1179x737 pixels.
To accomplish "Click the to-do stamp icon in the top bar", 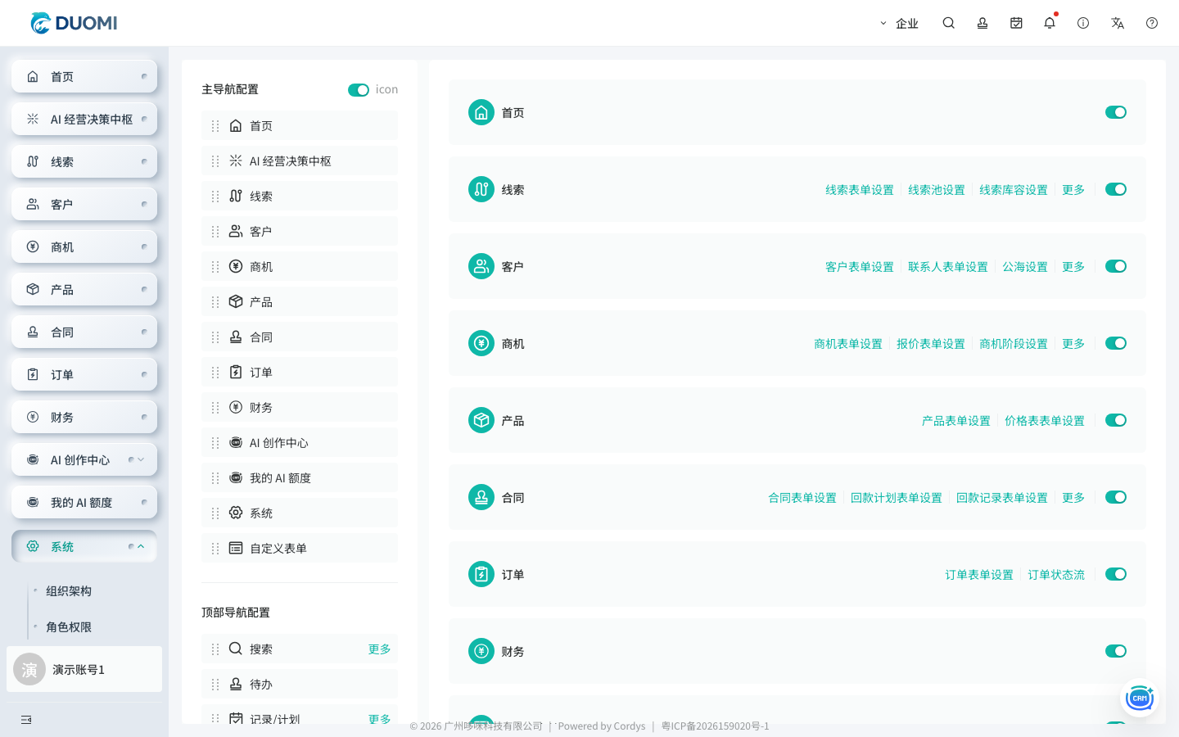I will click(x=982, y=23).
